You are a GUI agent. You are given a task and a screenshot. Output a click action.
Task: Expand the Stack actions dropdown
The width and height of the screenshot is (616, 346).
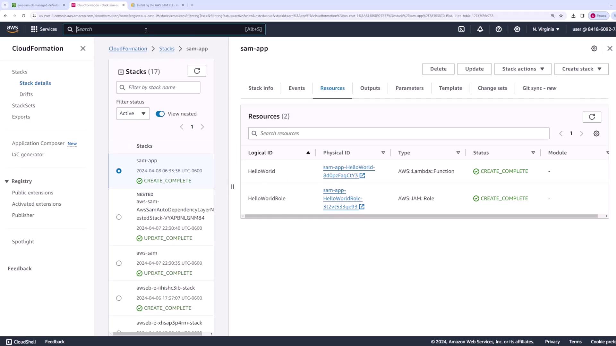click(523, 69)
